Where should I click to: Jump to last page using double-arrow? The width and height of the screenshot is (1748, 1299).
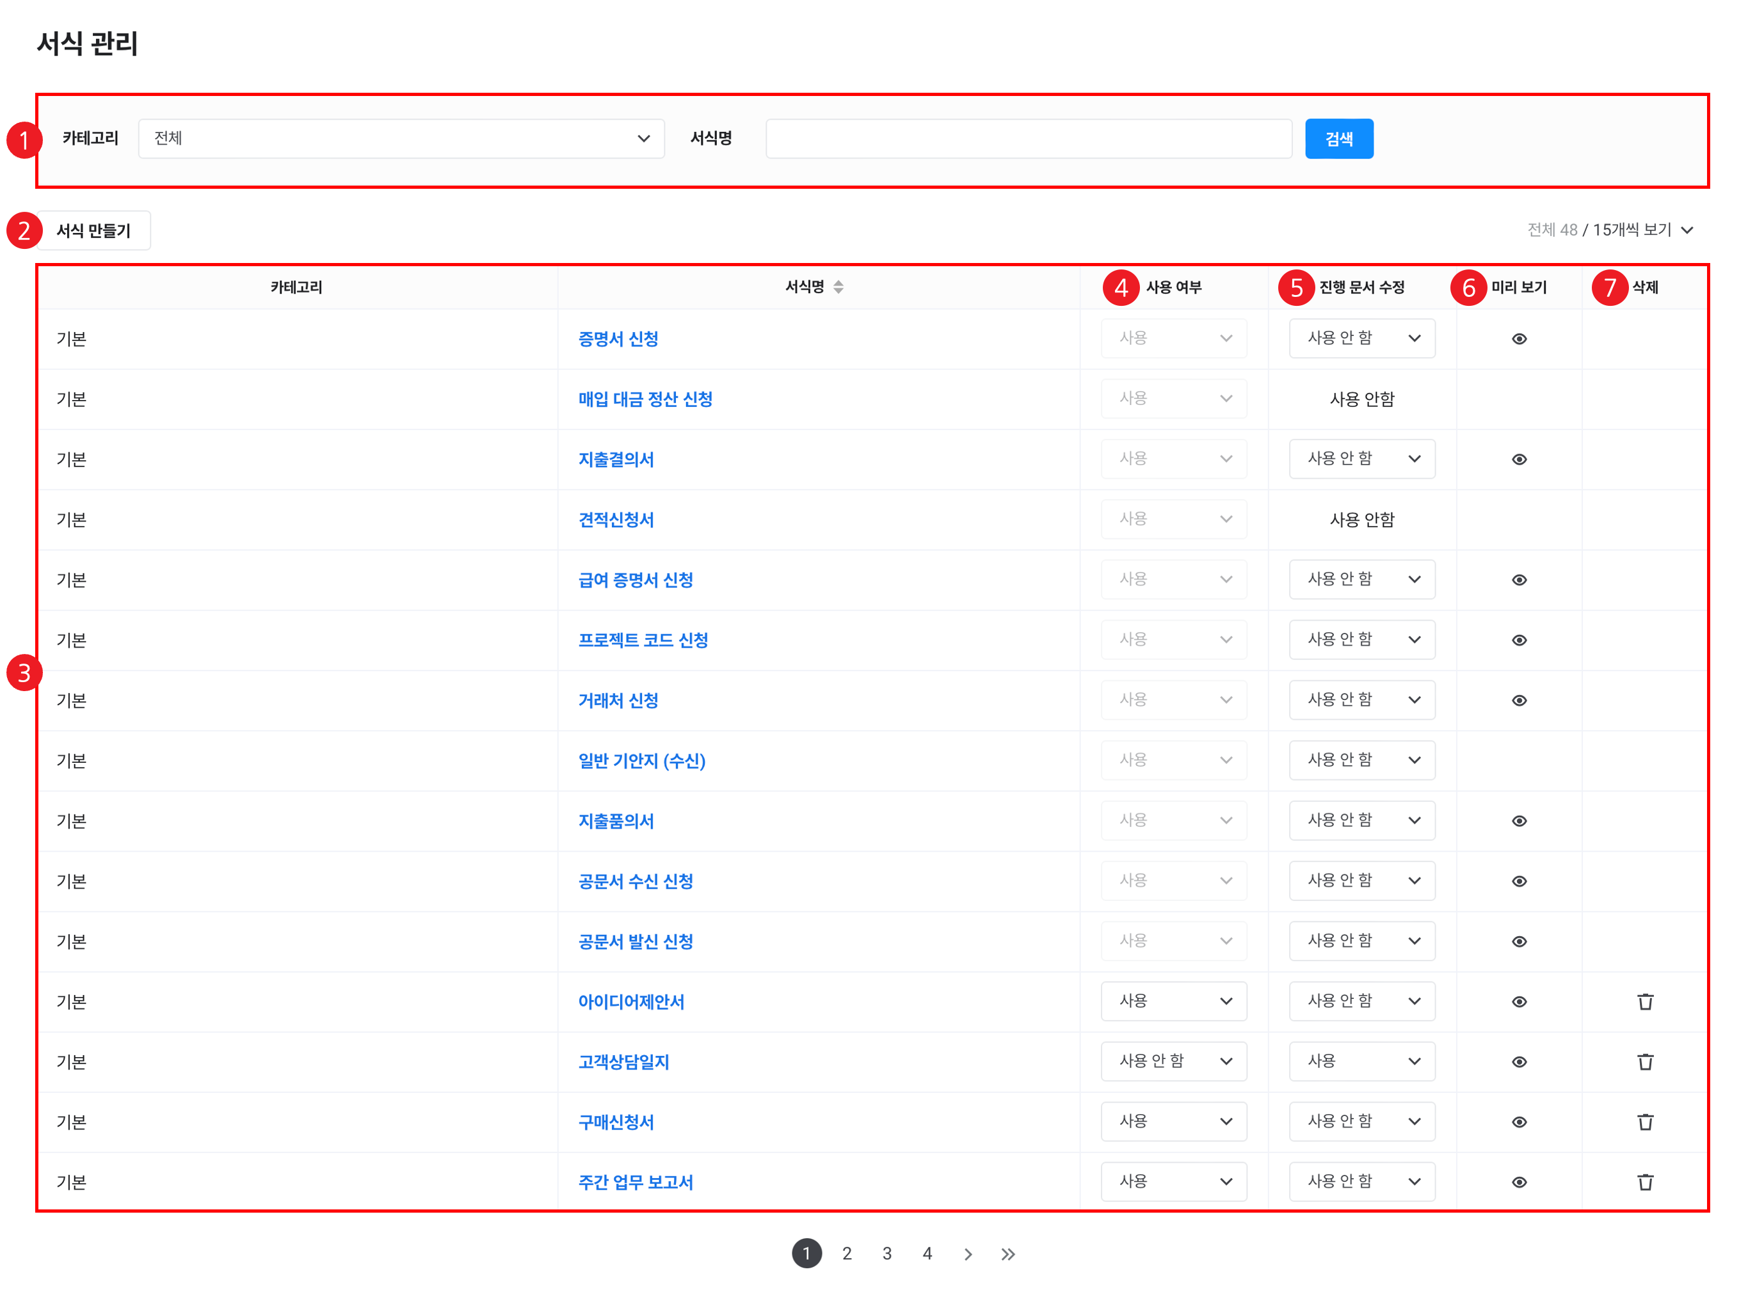1007,1254
